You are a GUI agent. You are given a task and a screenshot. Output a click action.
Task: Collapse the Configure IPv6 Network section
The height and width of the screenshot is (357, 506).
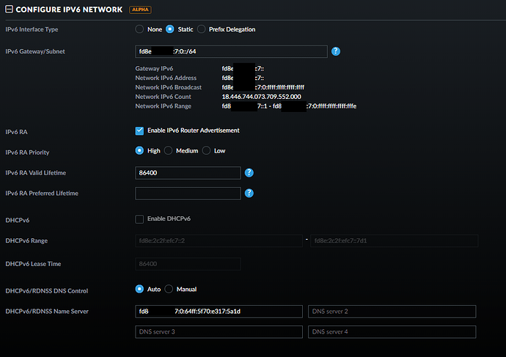point(9,10)
